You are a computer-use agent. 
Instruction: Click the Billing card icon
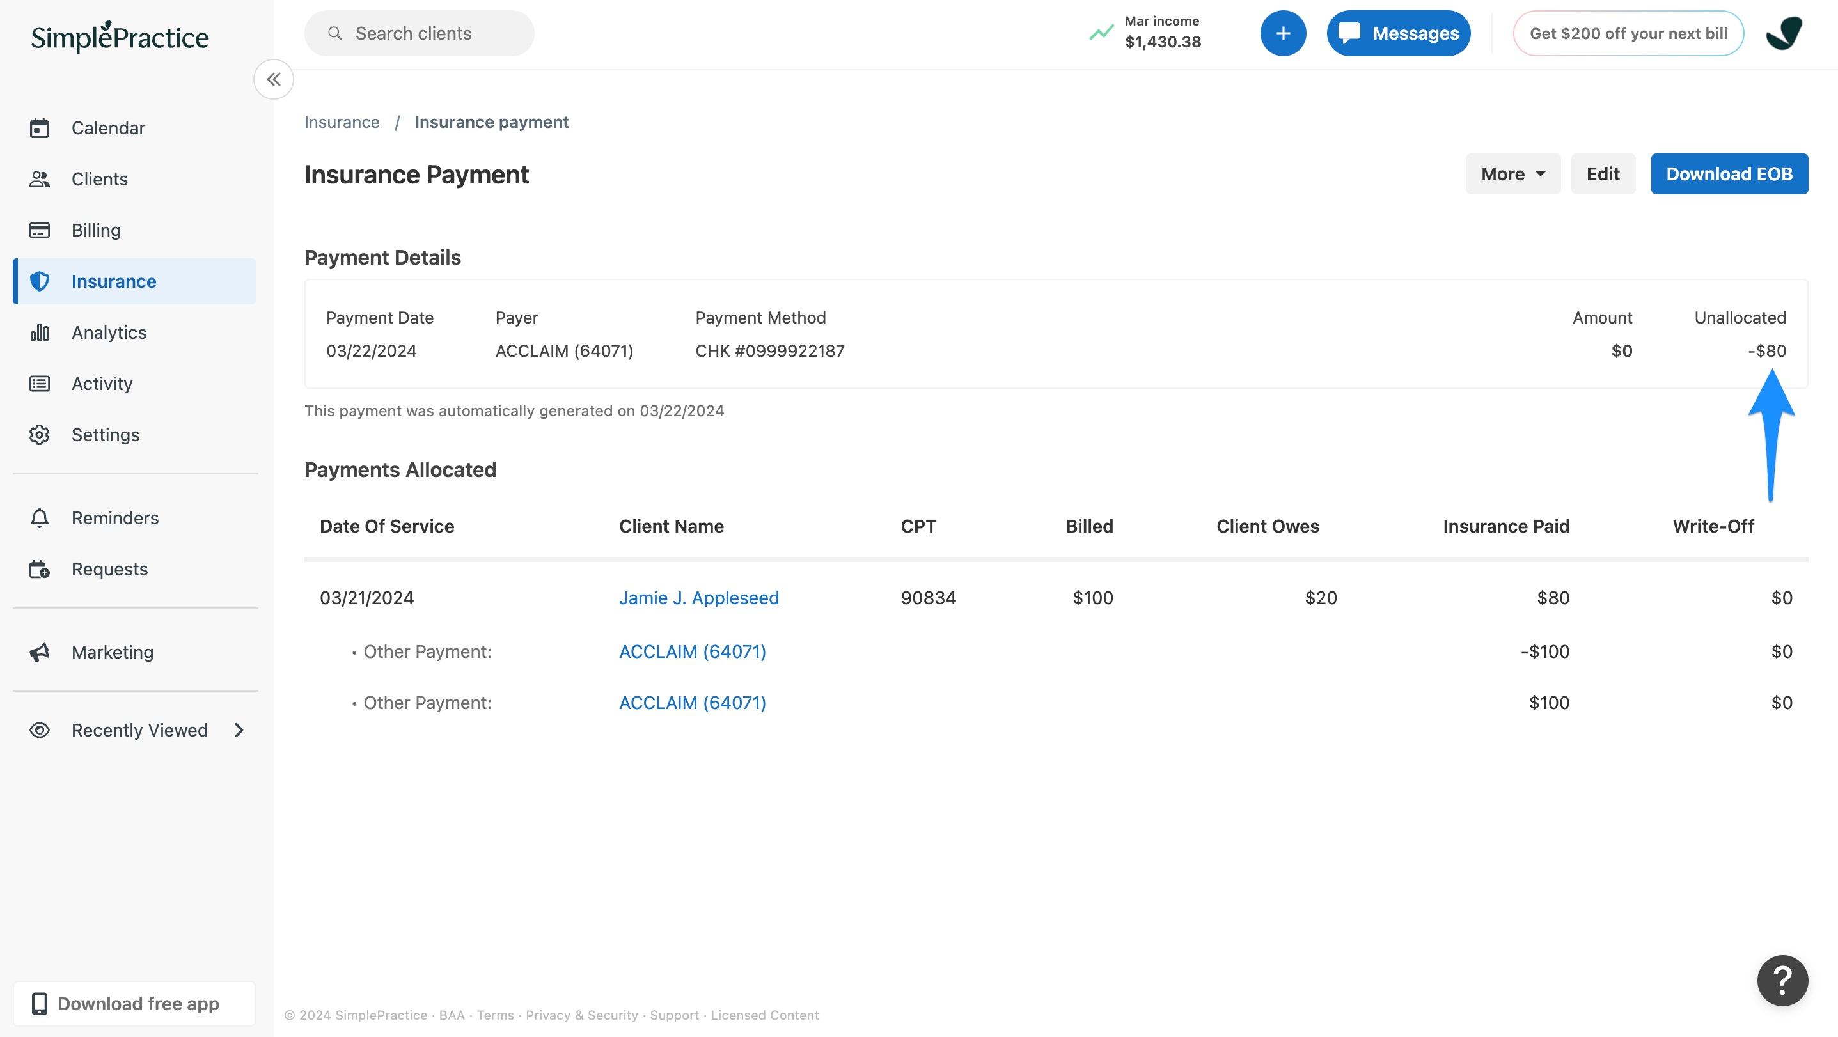pyautogui.click(x=39, y=230)
